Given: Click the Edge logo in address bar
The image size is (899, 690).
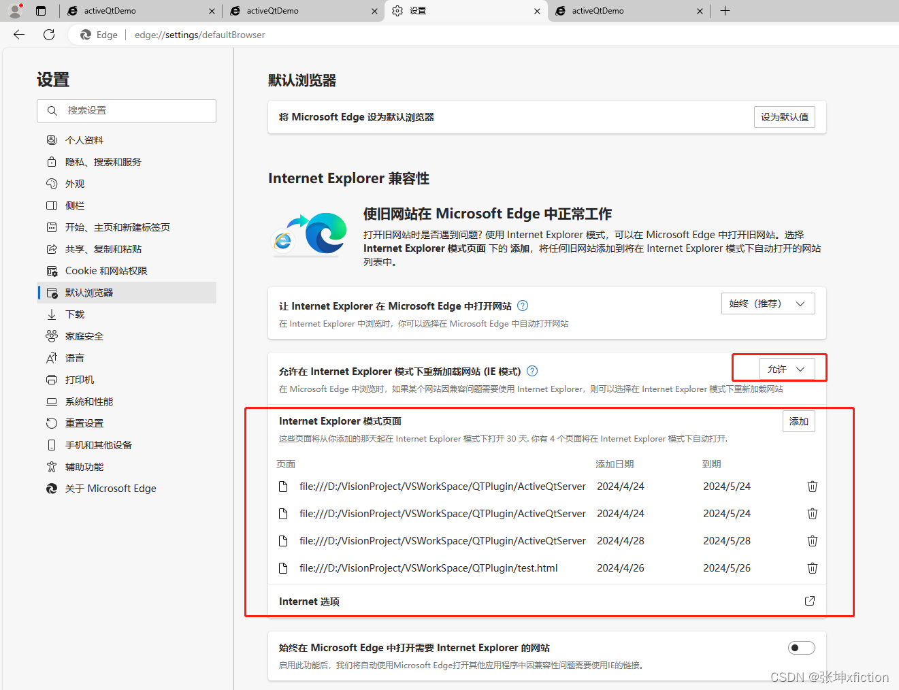Looking at the screenshot, I should (86, 35).
